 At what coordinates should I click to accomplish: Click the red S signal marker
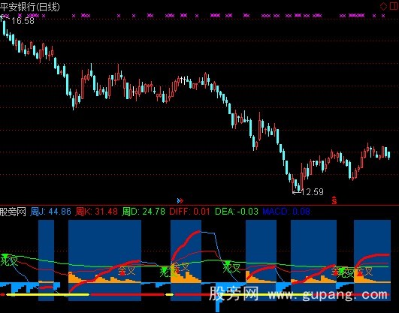334,200
